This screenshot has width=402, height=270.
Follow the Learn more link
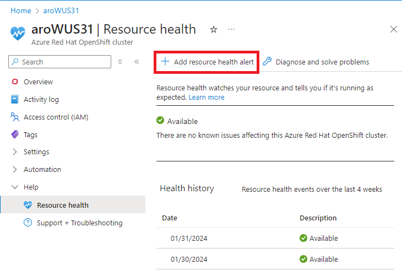coord(207,98)
